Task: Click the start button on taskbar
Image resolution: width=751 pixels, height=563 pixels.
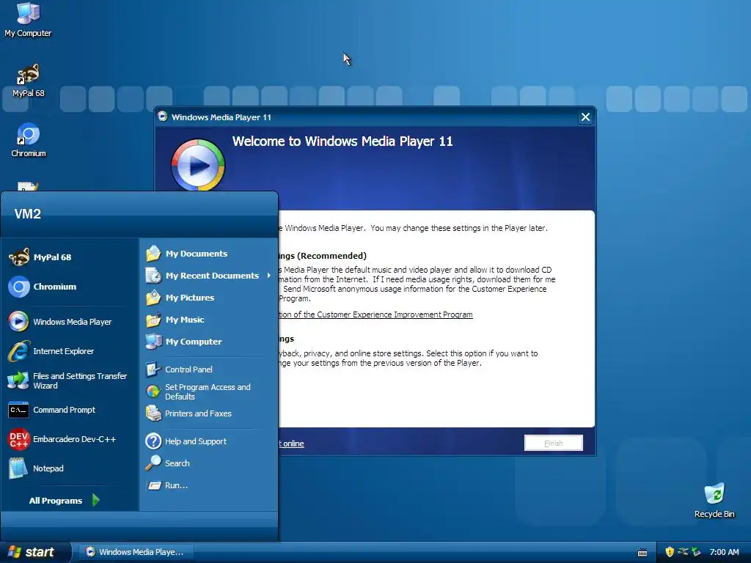Action: point(34,552)
